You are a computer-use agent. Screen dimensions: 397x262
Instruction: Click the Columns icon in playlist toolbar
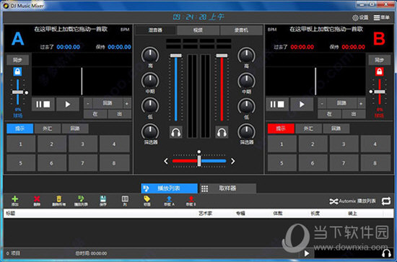125,201
